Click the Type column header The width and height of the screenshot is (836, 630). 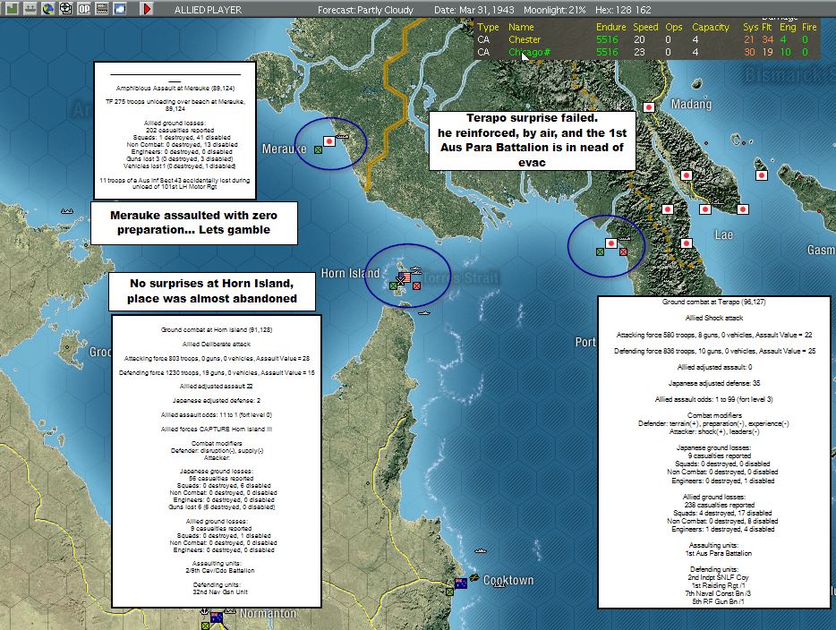pyautogui.click(x=488, y=27)
